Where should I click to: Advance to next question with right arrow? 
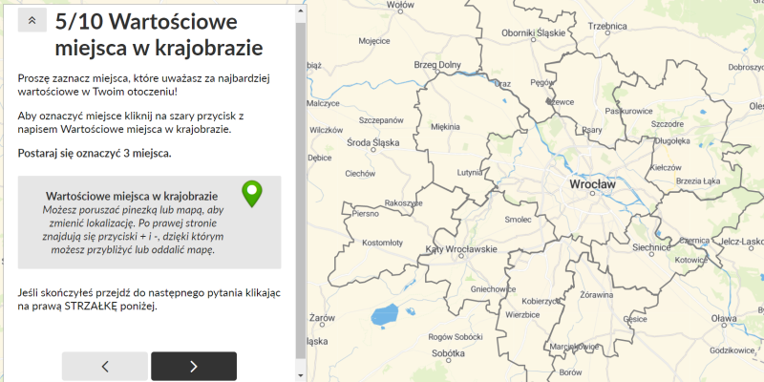coord(194,366)
